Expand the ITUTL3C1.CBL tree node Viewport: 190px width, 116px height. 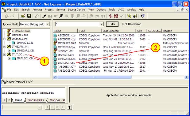click(x=9, y=58)
